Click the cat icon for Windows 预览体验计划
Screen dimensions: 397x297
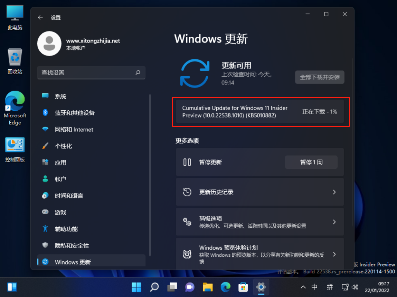click(187, 254)
